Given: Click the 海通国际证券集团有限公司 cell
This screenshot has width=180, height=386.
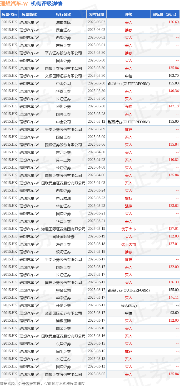Looking at the screenshot, I should [63, 229].
